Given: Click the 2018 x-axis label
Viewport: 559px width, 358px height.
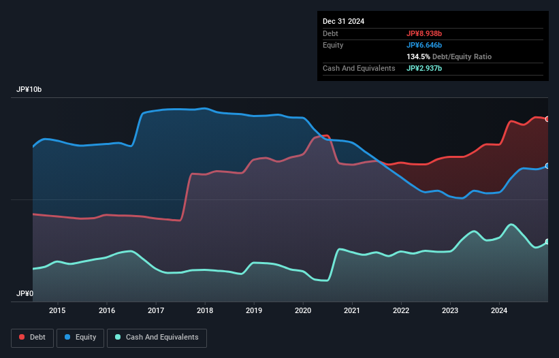Looking at the screenshot, I should 205,310.
